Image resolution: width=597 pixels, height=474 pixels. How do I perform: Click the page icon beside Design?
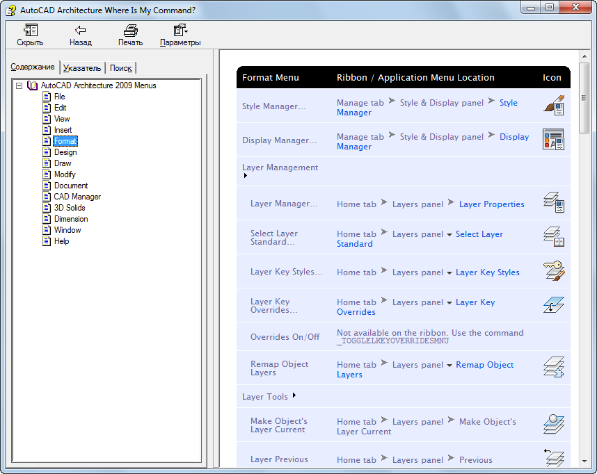click(x=47, y=152)
